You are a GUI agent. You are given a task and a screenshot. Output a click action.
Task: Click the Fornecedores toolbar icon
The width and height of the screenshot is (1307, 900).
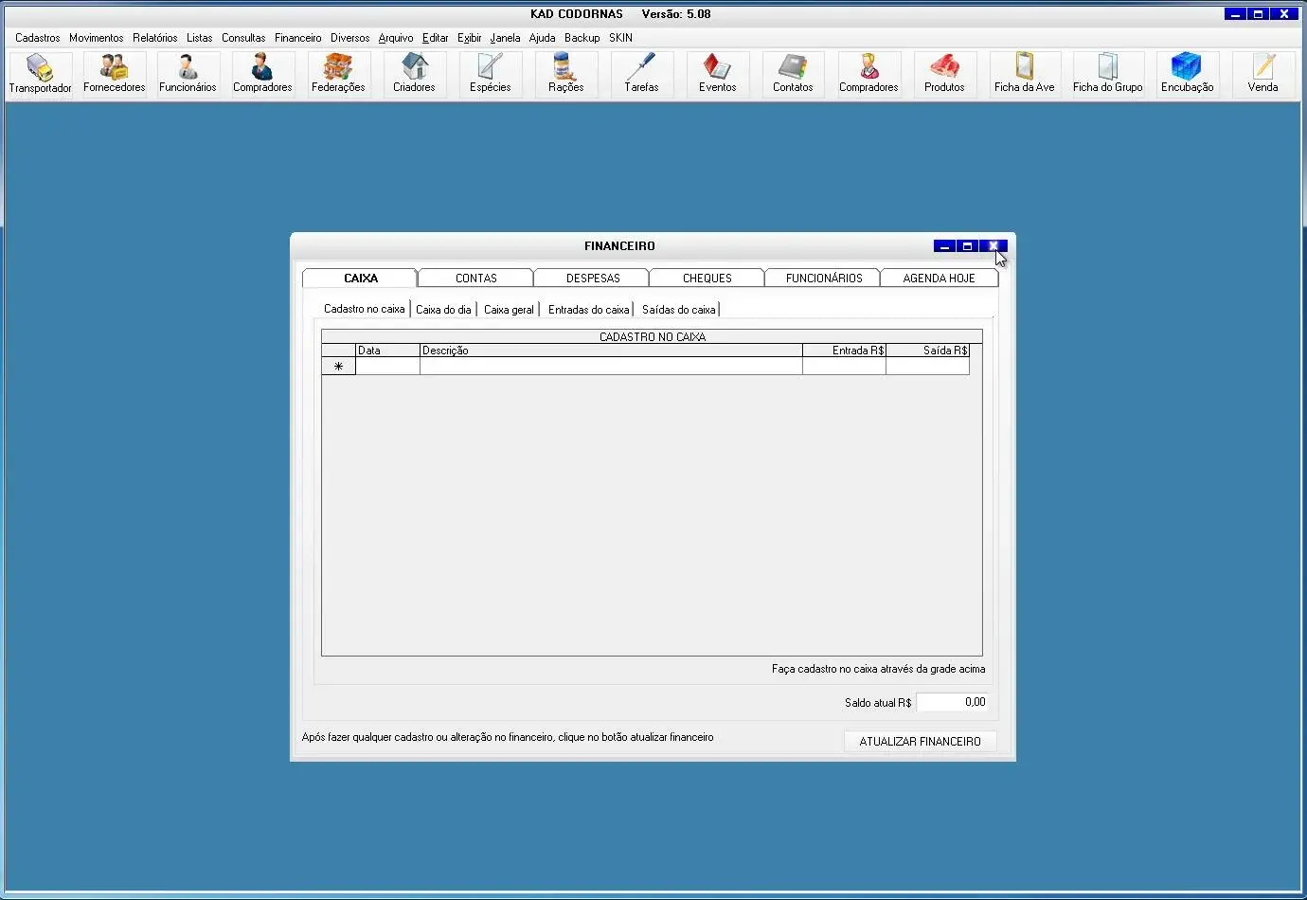click(114, 74)
